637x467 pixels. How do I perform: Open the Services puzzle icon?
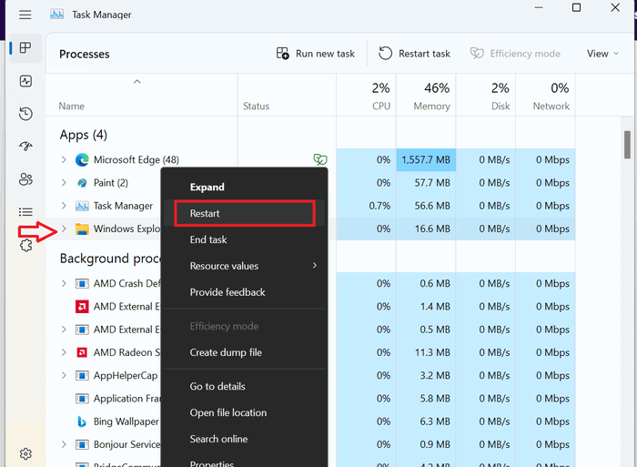click(25, 245)
